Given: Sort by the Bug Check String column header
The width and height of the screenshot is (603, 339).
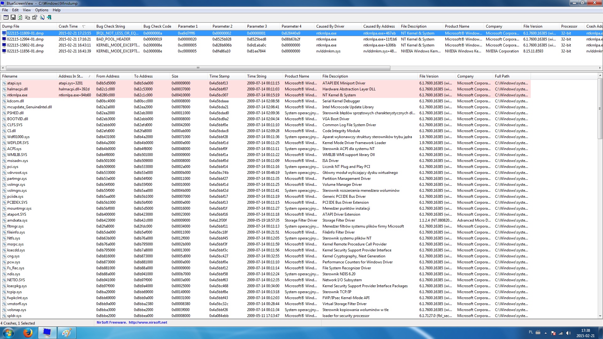Looking at the screenshot, I should [x=118, y=26].
